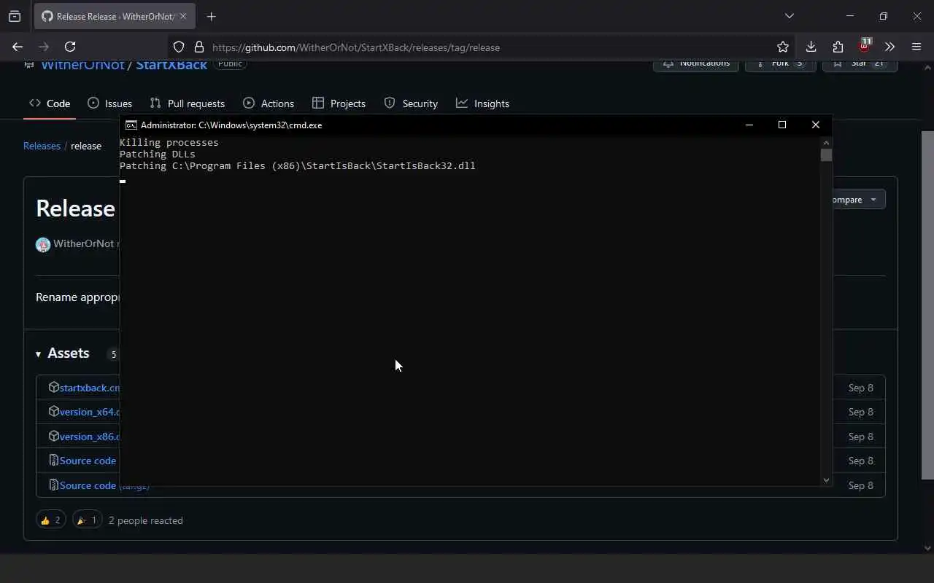934x583 pixels.
Task: Click the '2 people reacted' text
Action: pyautogui.click(x=146, y=520)
